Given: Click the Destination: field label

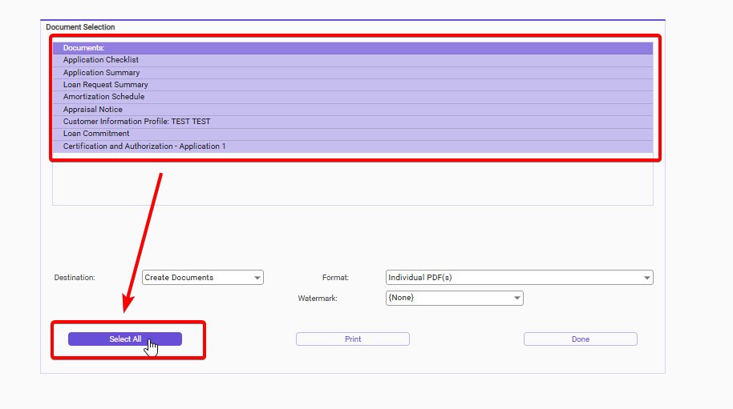Looking at the screenshot, I should 75,278.
